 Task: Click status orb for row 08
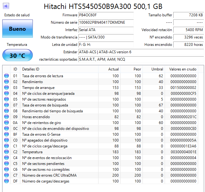coord(6,111)
